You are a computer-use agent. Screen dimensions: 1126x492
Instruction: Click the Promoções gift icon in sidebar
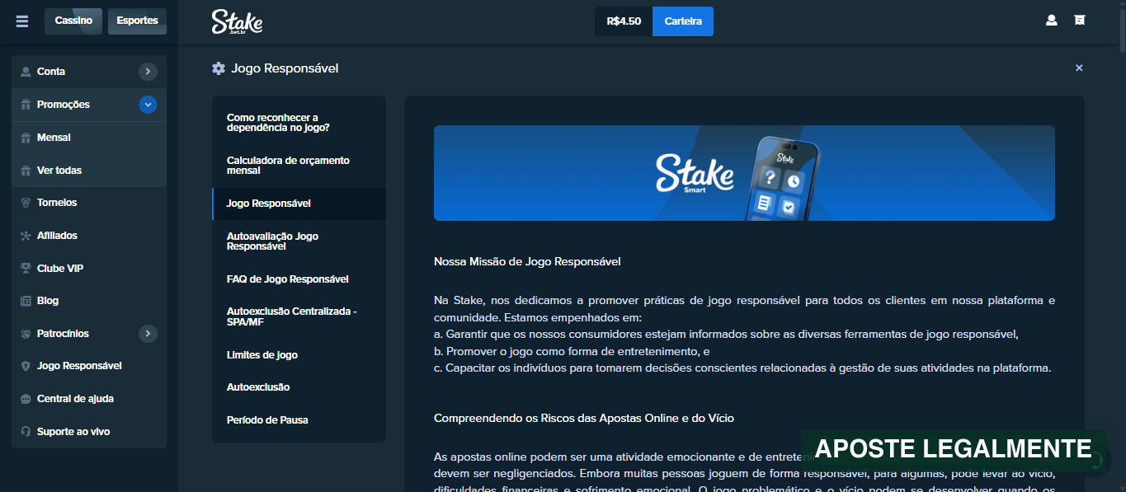click(26, 105)
